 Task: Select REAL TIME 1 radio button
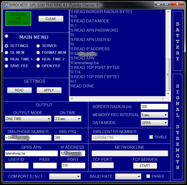point(6,59)
